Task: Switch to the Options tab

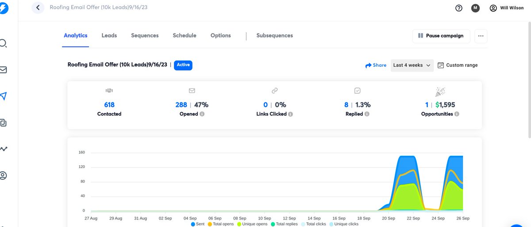Action: click(221, 36)
